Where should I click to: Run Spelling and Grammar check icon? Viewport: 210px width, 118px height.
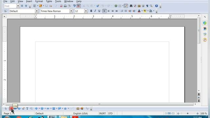tap(74, 6)
